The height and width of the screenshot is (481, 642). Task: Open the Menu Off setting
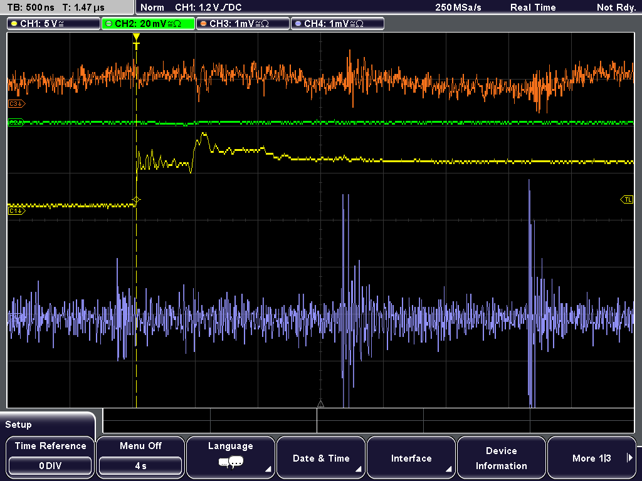pos(140,457)
